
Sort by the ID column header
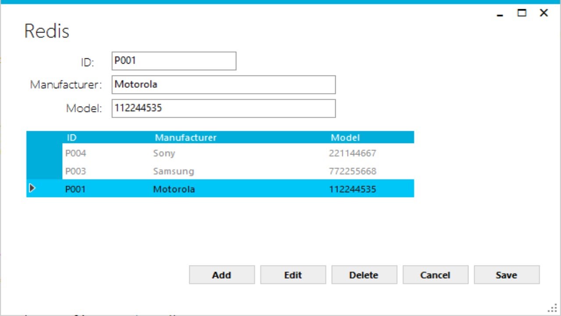106,137
